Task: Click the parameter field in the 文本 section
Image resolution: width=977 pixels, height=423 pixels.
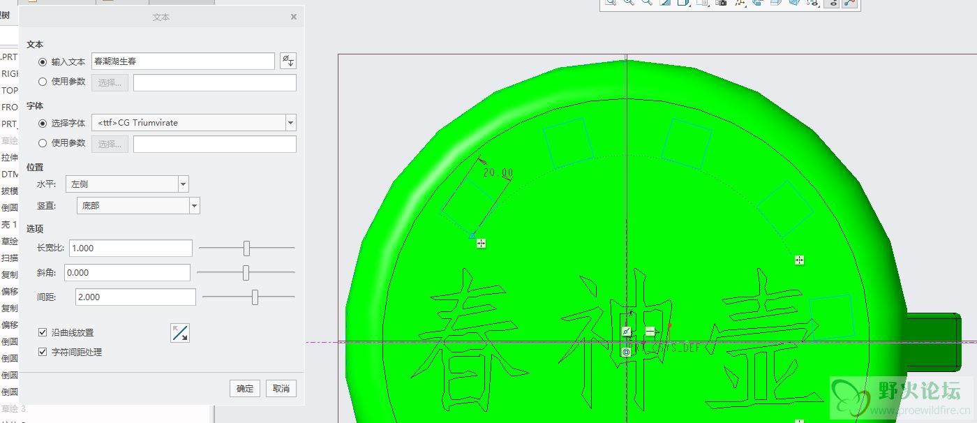Action: 215,82
